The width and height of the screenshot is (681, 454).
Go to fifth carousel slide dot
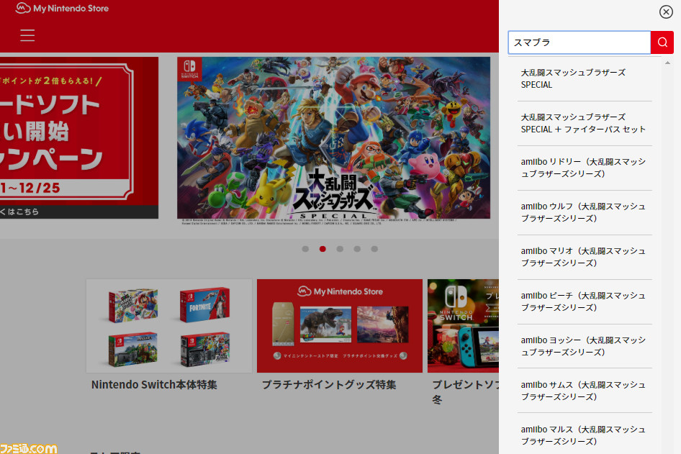374,249
